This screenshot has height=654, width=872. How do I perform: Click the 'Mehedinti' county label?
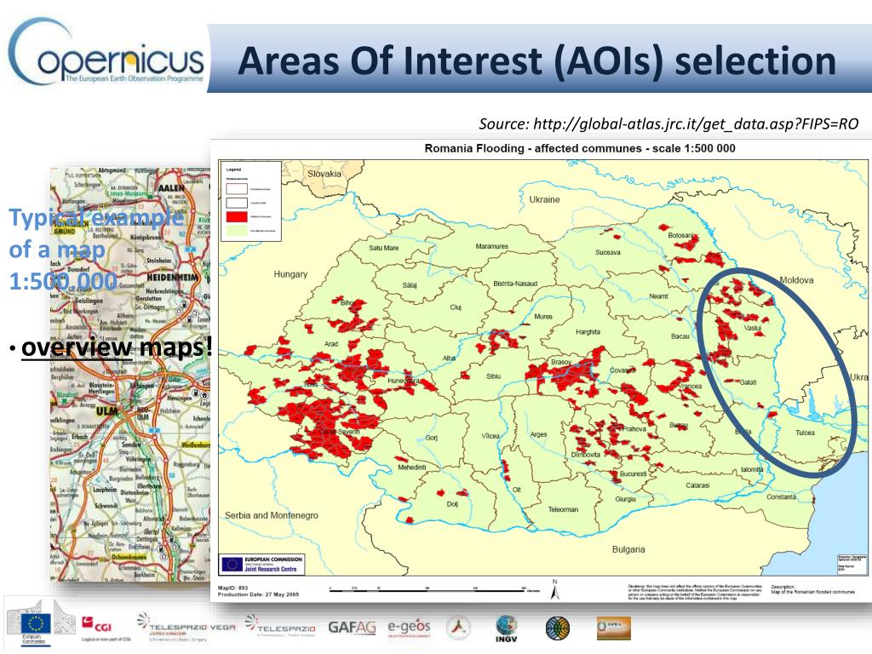click(411, 468)
